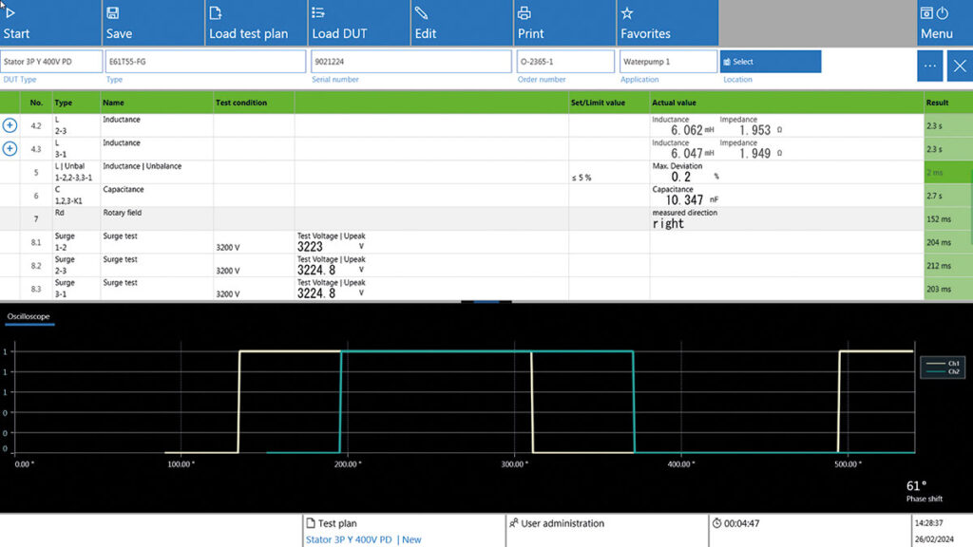Click the Order number field

565,62
